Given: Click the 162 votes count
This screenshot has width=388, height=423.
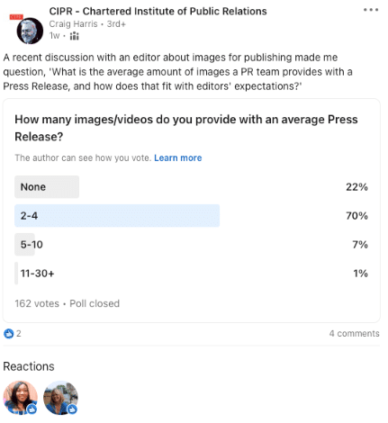Looking at the screenshot, I should 37,303.
